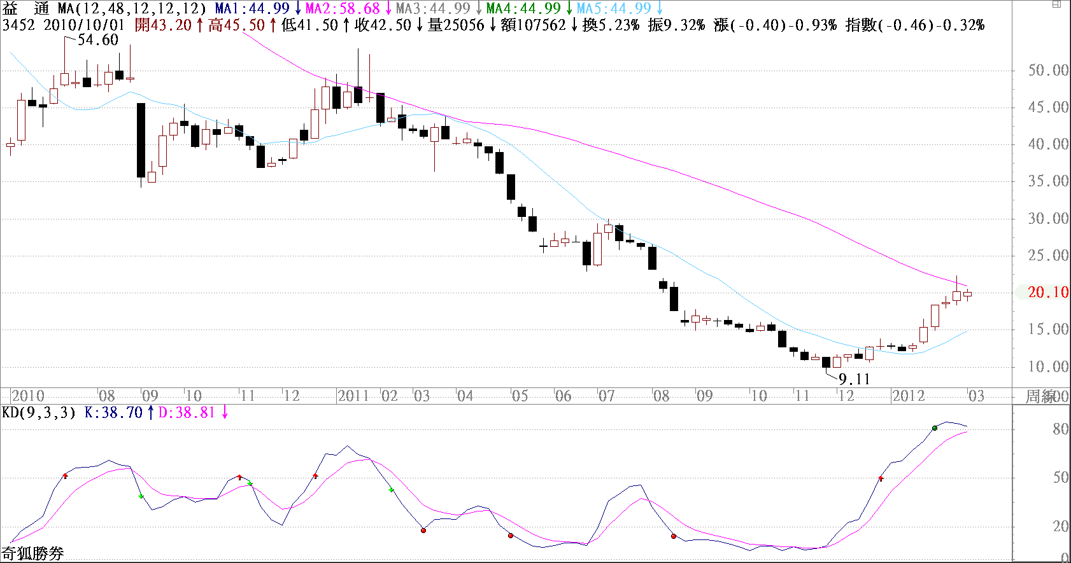Open the KD(9,3,3) indicator parameters
1071x563 pixels.
tap(39, 413)
